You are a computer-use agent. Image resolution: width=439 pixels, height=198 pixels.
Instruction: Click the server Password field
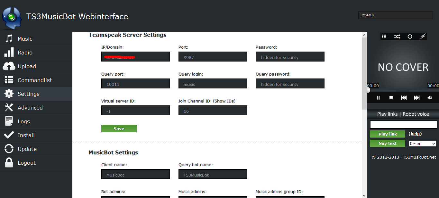pos(290,56)
